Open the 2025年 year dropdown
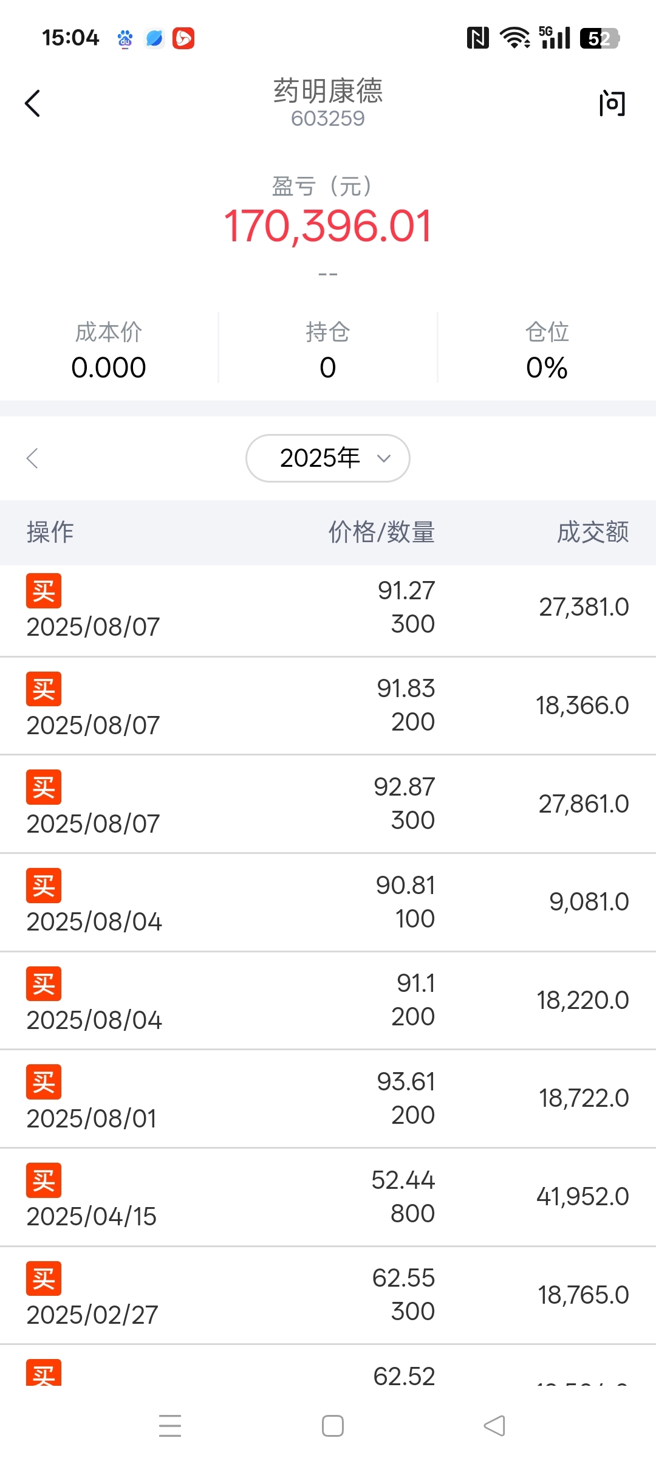The image size is (656, 1466). point(328,458)
